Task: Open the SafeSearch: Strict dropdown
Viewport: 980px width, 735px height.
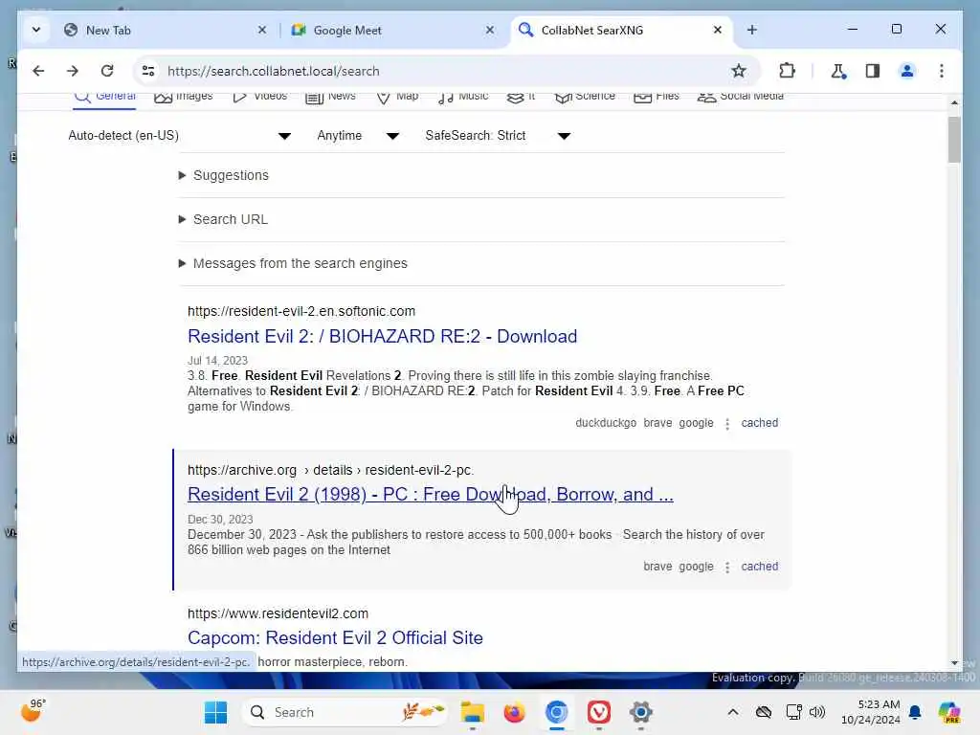Action: tap(498, 136)
